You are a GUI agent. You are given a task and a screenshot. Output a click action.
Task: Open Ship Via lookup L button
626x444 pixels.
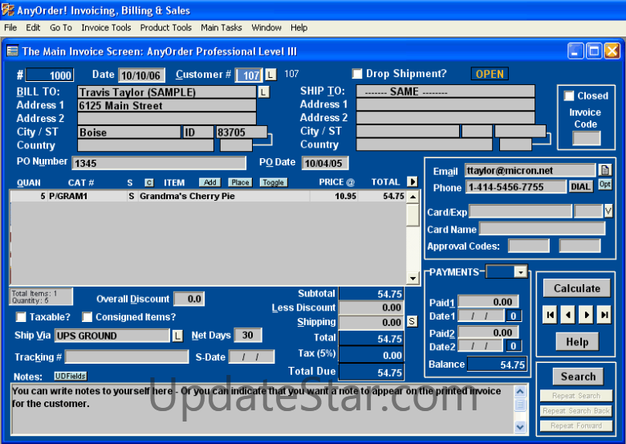[x=177, y=336]
